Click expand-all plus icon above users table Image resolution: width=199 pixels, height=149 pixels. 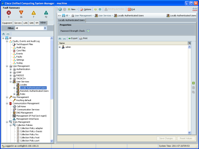[60, 38]
